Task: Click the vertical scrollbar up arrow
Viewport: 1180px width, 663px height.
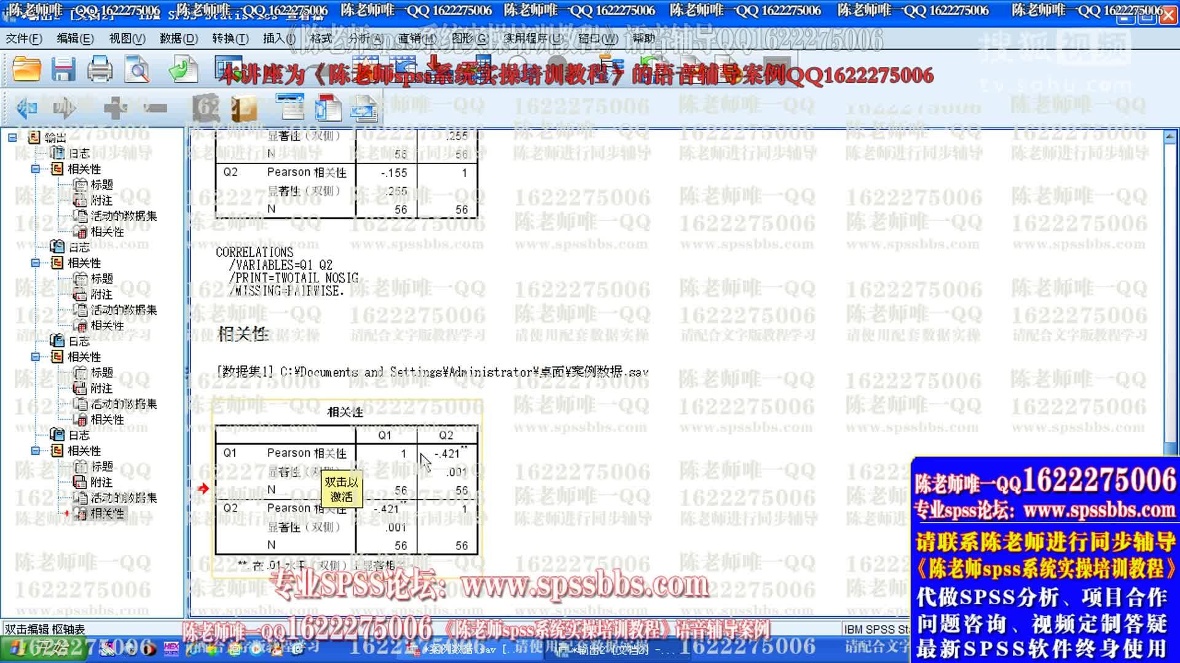Action: [1170, 136]
